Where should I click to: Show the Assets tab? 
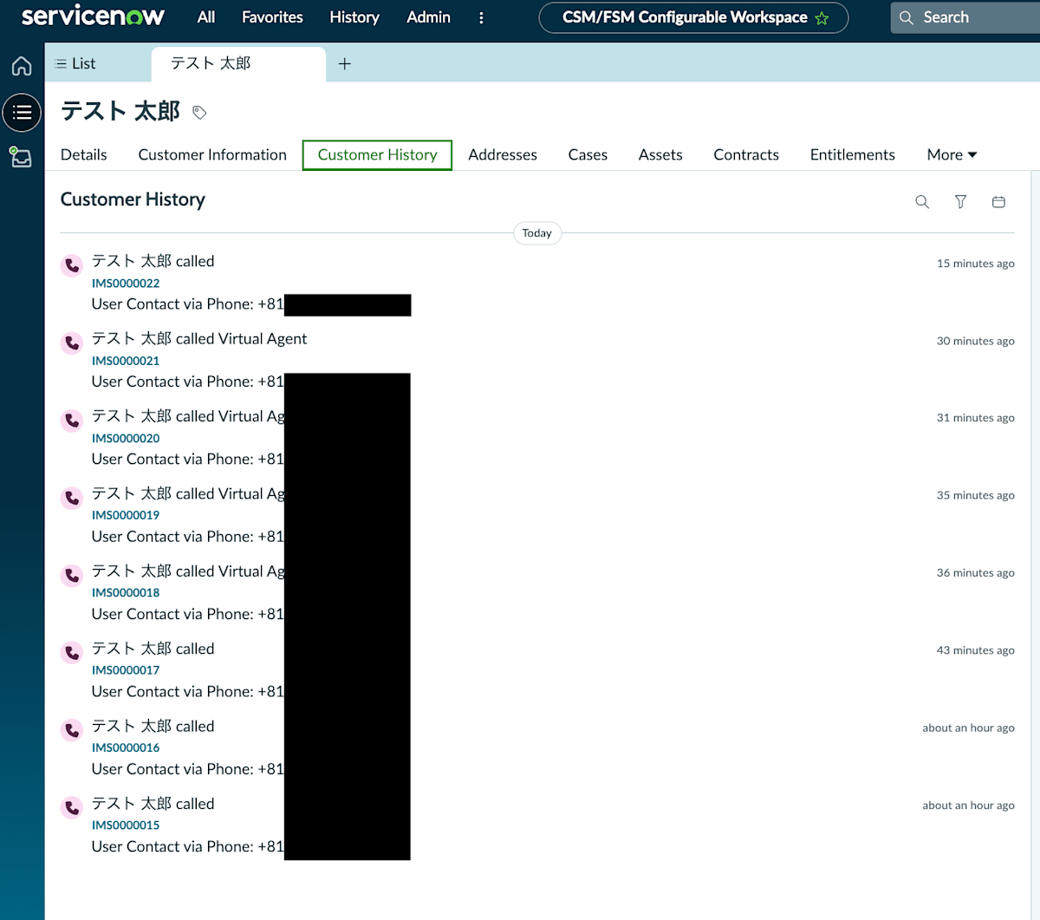click(x=660, y=155)
